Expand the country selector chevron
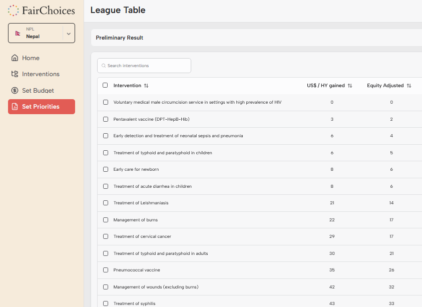Screen dimensions: 422x307 [x=69, y=34]
